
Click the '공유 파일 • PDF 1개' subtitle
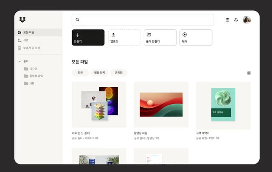click(208, 138)
